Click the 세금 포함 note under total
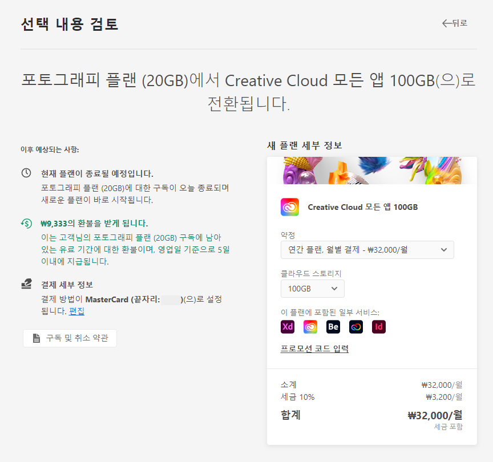This screenshot has height=462, width=493. [x=448, y=427]
